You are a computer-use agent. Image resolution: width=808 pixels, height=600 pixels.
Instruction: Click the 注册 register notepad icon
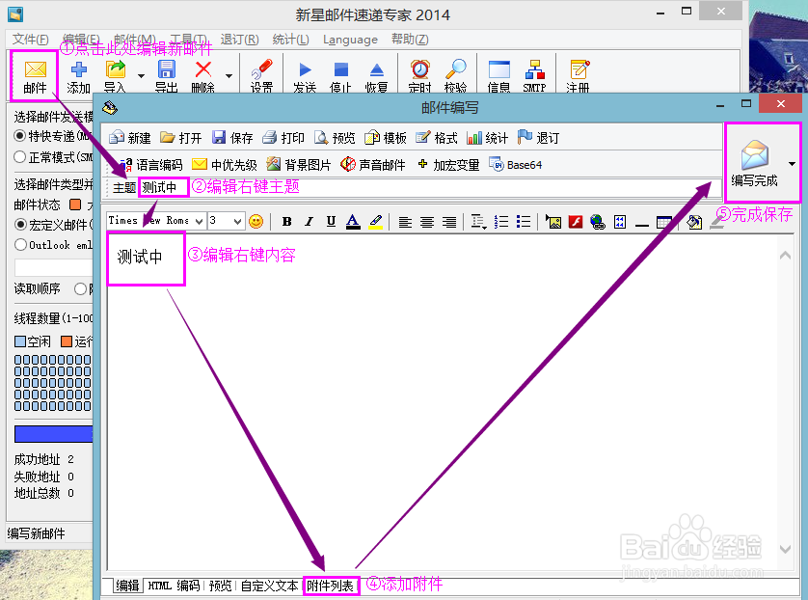coord(579,76)
